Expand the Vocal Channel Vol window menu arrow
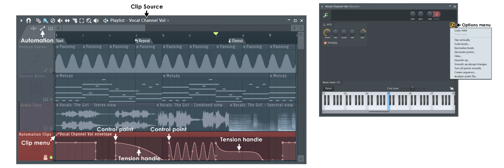 point(322,6)
